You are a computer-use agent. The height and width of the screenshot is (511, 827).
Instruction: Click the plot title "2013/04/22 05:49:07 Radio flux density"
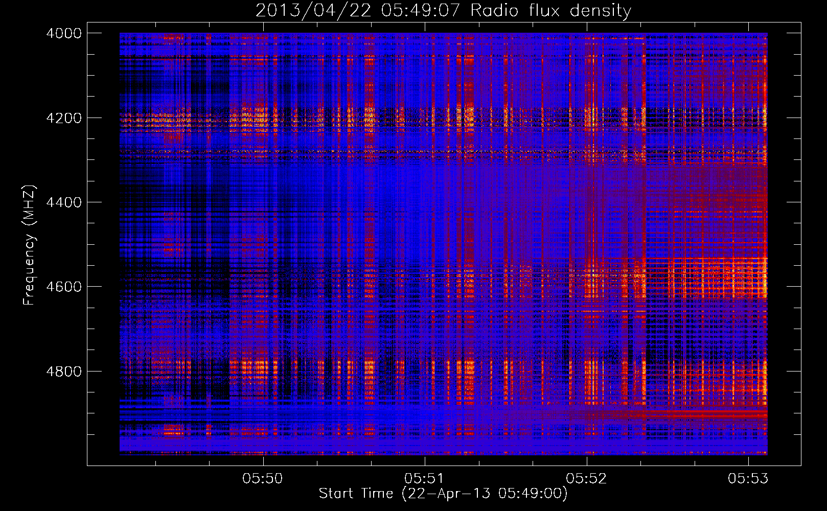tap(443, 10)
